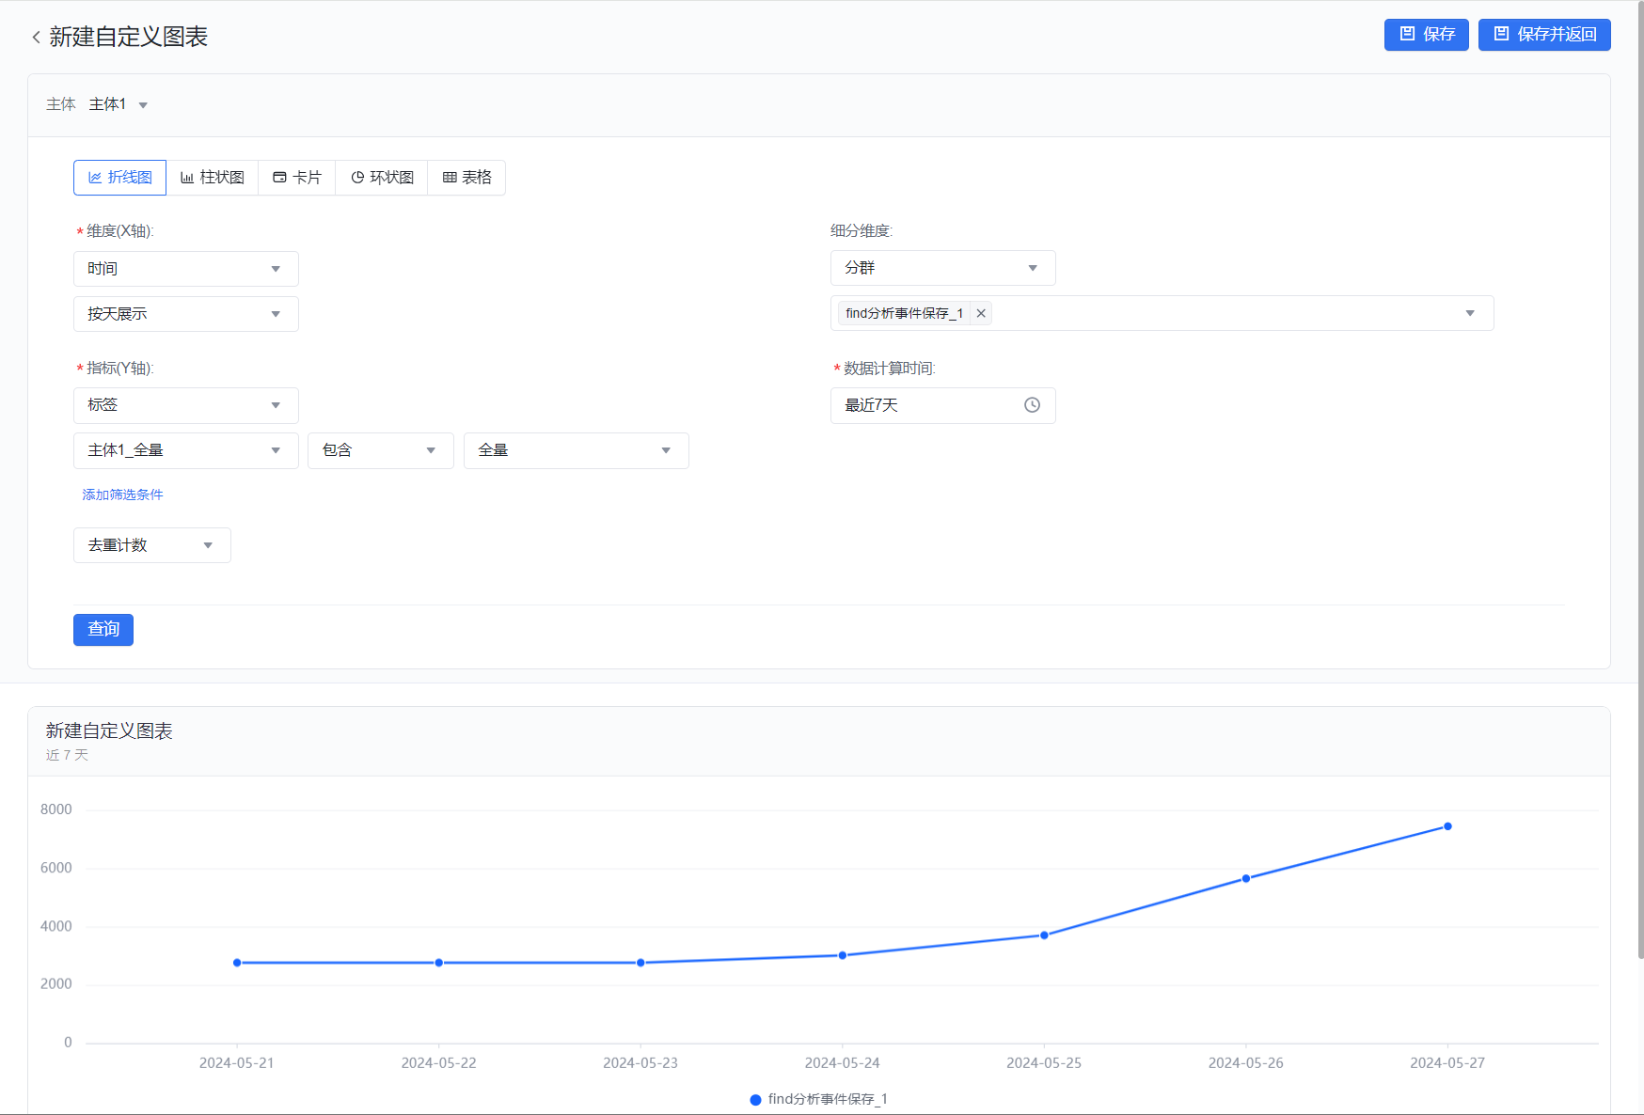
Task: Click the 2024-05-21 data point
Action: (237, 963)
